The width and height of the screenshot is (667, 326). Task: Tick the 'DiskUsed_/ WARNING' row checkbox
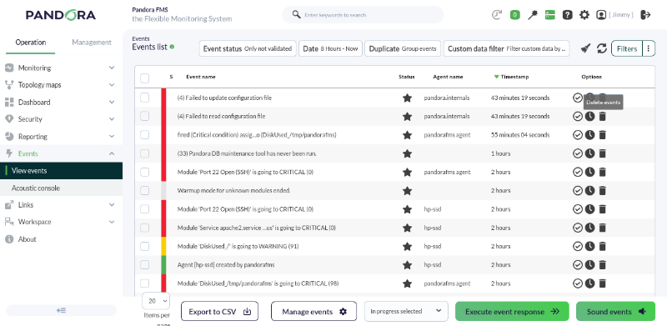tap(144, 247)
